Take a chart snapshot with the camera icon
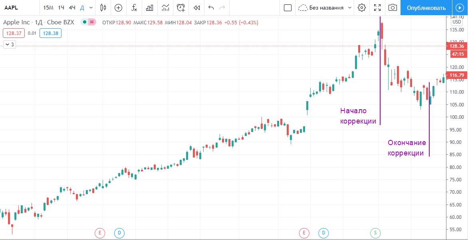This screenshot has width=468, height=240. tap(393, 8)
